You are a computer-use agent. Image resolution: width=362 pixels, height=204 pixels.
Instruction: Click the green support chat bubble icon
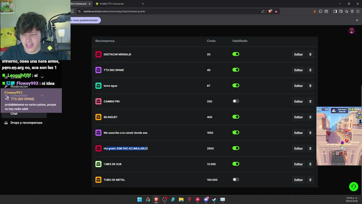(354, 186)
